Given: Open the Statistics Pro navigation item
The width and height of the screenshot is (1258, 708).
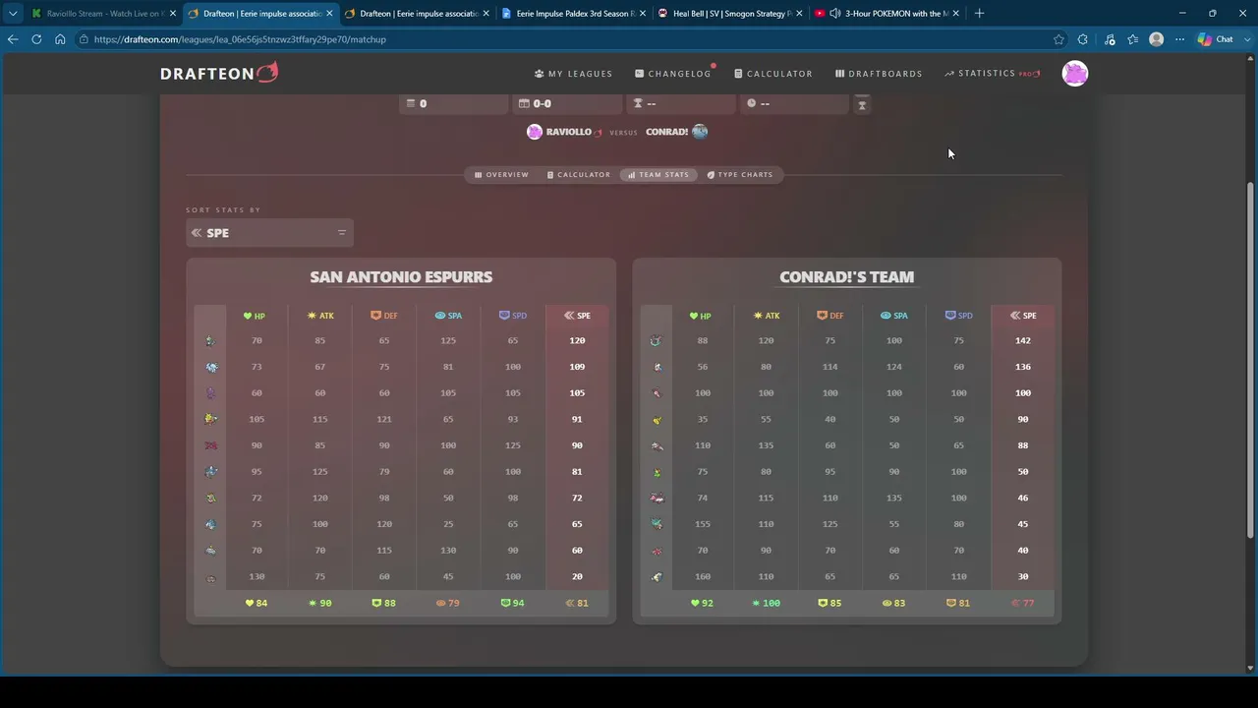Looking at the screenshot, I should [992, 74].
